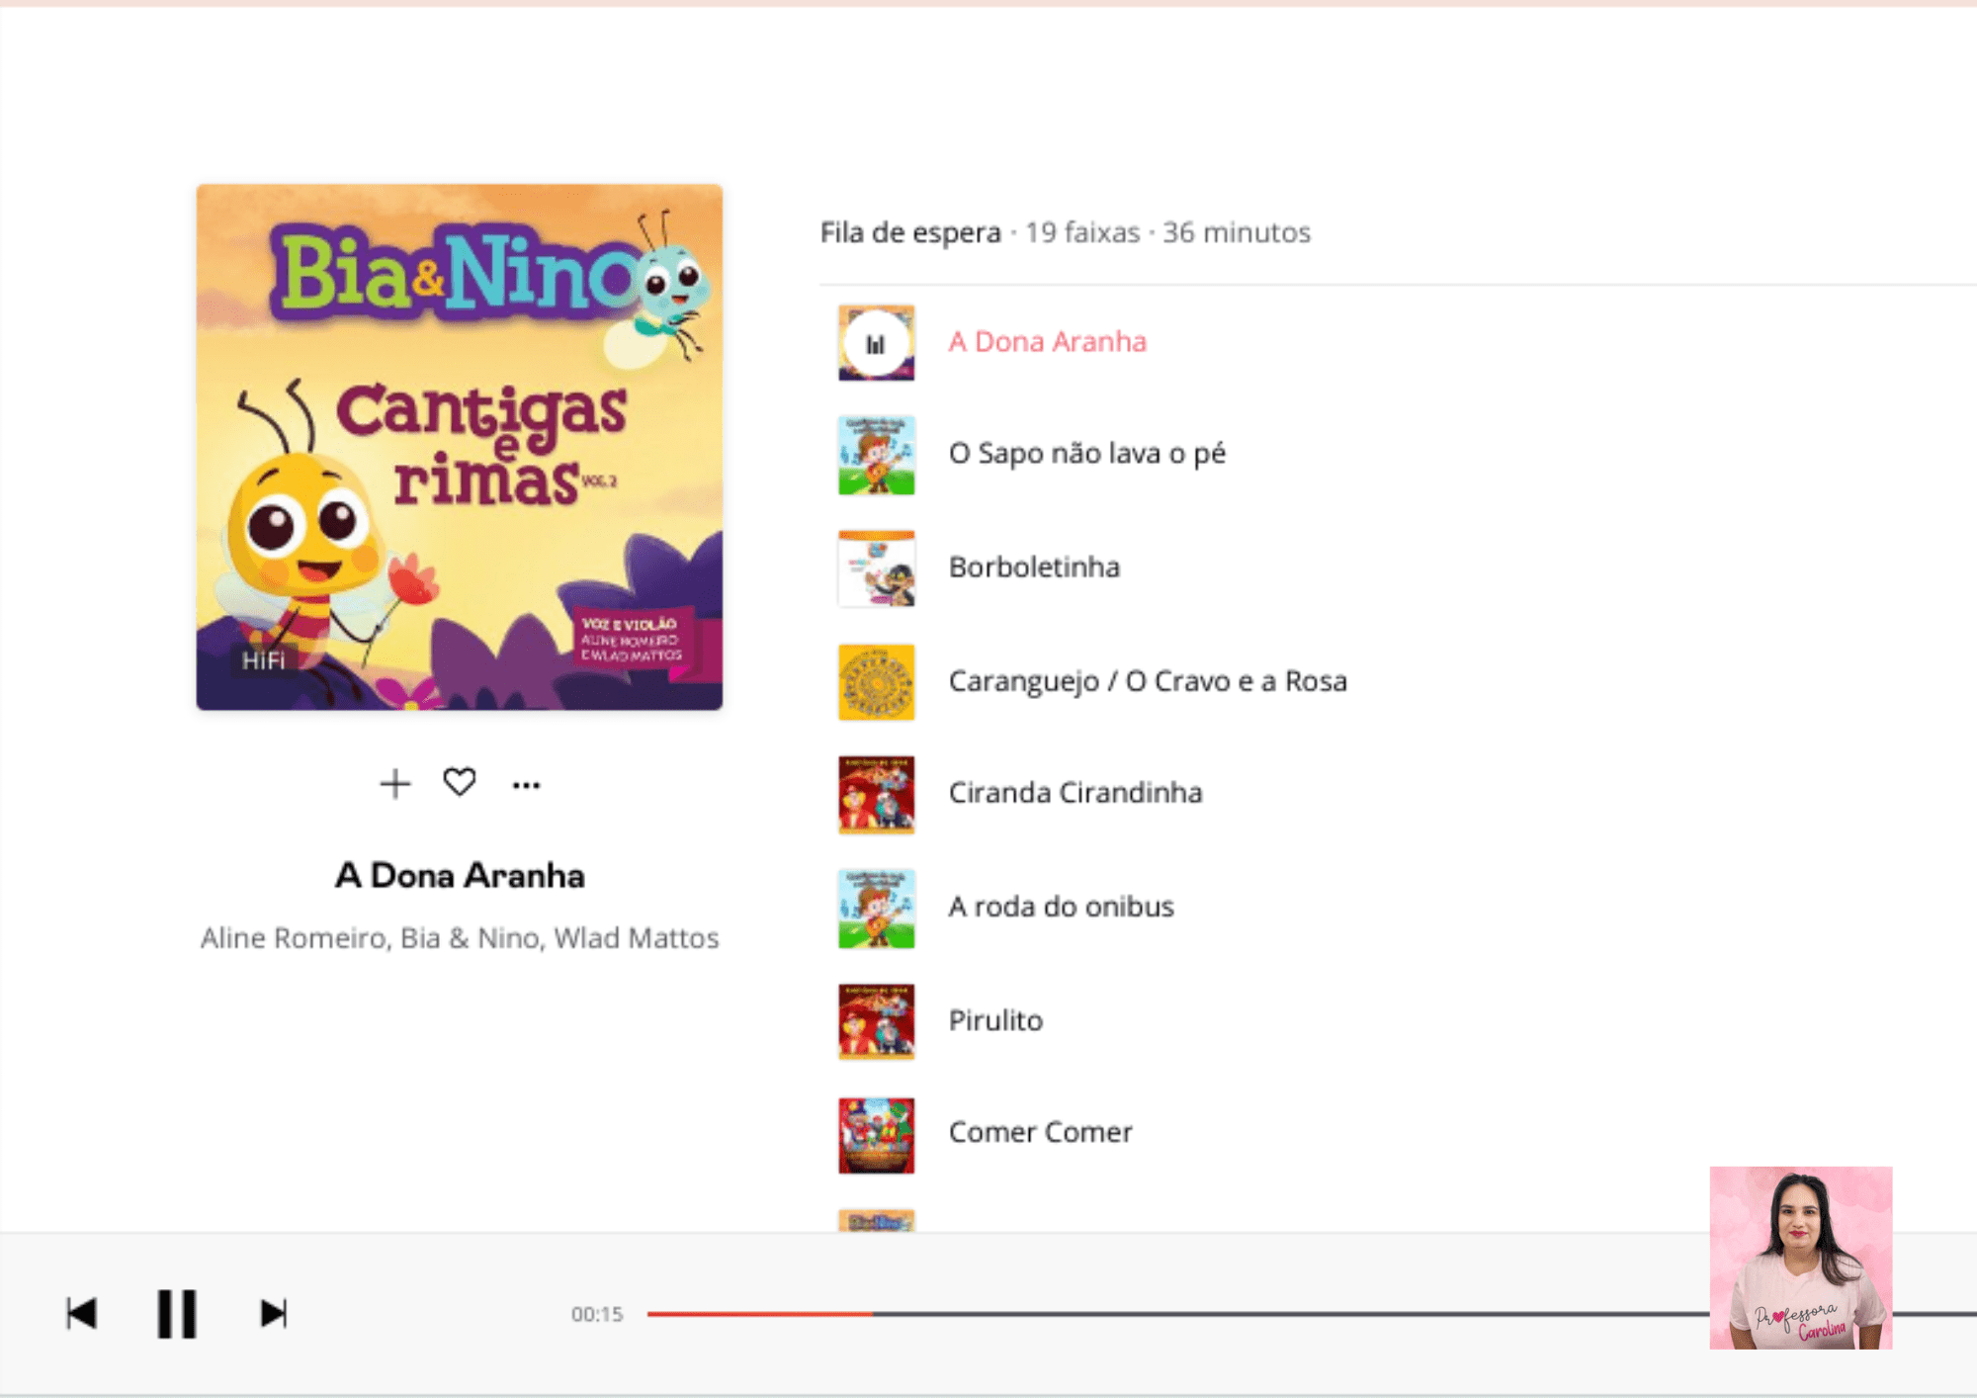Pause the current song
Screen dimensions: 1977x1398
pyautogui.click(x=177, y=1314)
